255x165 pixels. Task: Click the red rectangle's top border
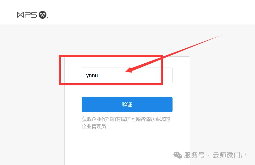[x=111, y=56]
